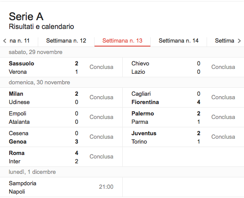The height and width of the screenshot is (198, 244).
Task: Click the left arrow to previous weeks
Action: tap(5, 41)
